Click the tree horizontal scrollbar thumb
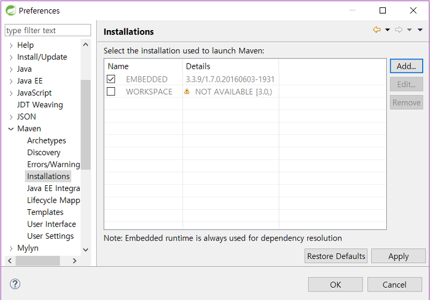 pyautogui.click(x=37, y=261)
